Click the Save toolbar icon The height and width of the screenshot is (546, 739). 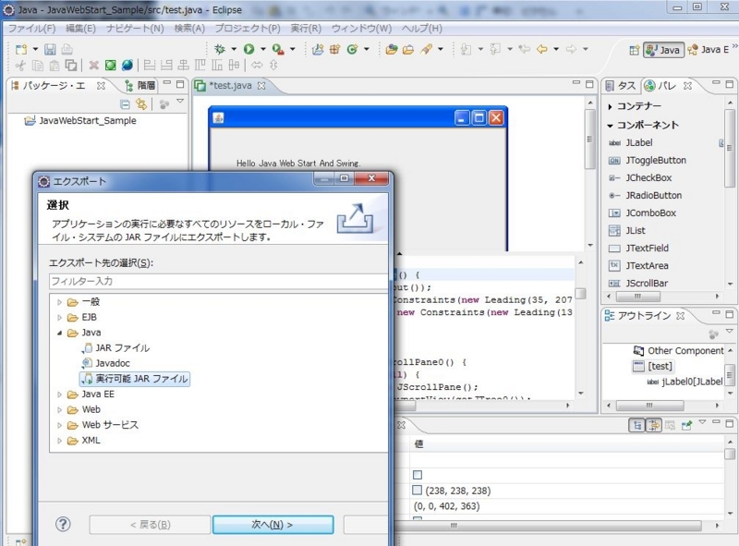point(50,49)
